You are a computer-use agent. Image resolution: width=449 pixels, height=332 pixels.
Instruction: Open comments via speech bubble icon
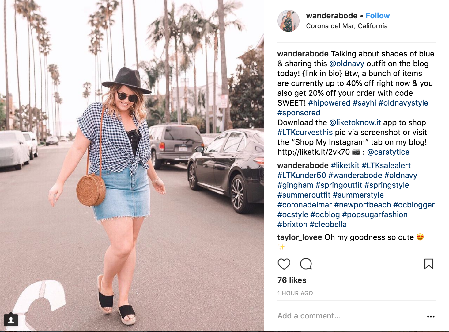click(x=306, y=264)
